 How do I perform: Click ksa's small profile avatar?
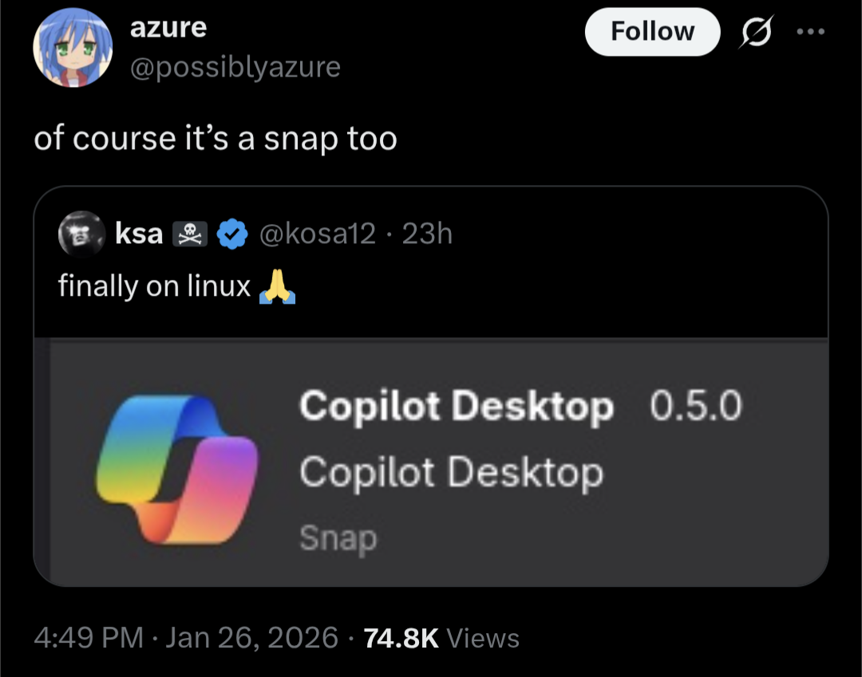click(79, 233)
